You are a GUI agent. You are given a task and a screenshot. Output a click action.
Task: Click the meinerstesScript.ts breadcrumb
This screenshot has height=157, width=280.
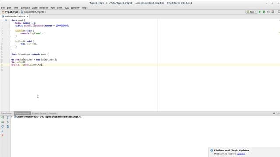click(x=32, y=12)
